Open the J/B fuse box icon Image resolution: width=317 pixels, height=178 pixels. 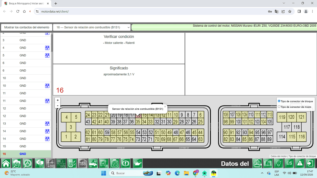[104, 163]
